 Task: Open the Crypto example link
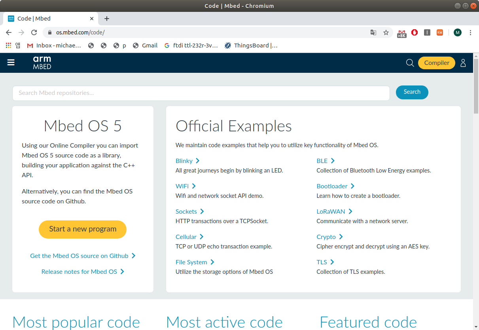[x=329, y=237]
